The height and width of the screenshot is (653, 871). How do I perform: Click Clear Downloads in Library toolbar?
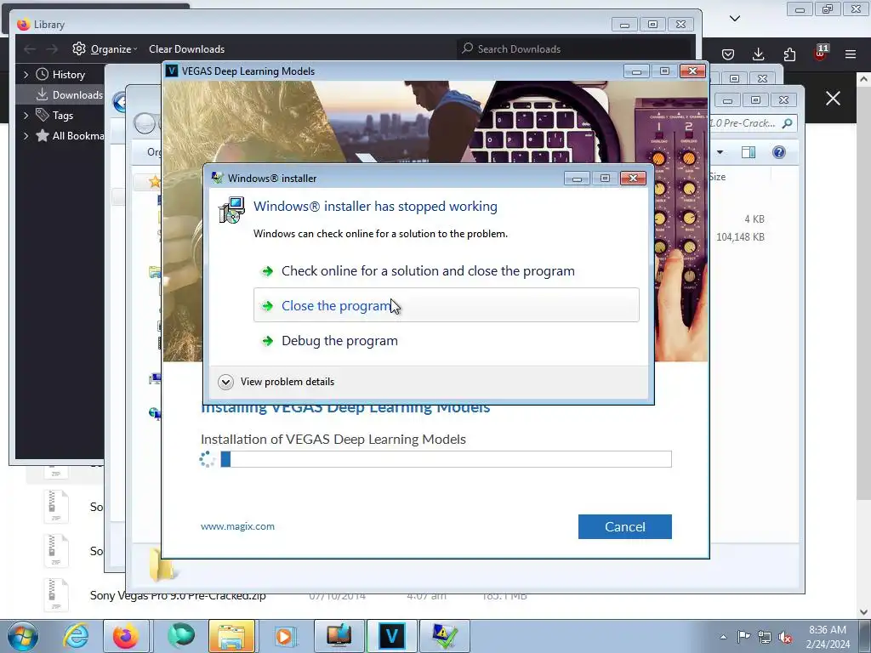[186, 48]
